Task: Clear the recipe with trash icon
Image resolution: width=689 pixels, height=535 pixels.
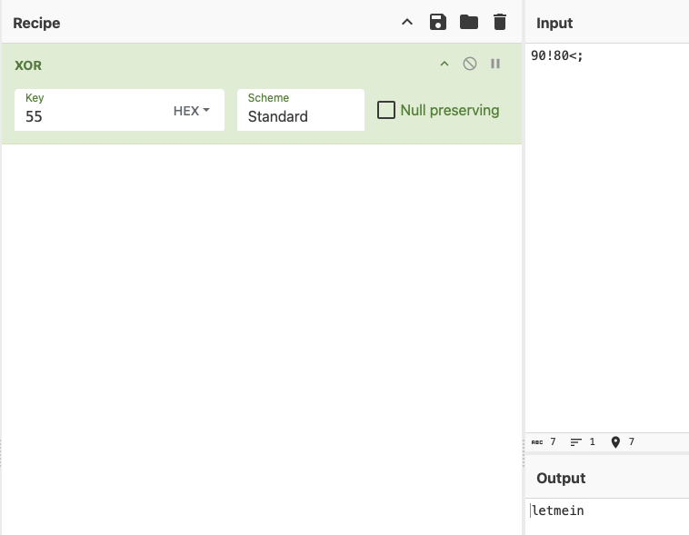Action: [x=500, y=22]
